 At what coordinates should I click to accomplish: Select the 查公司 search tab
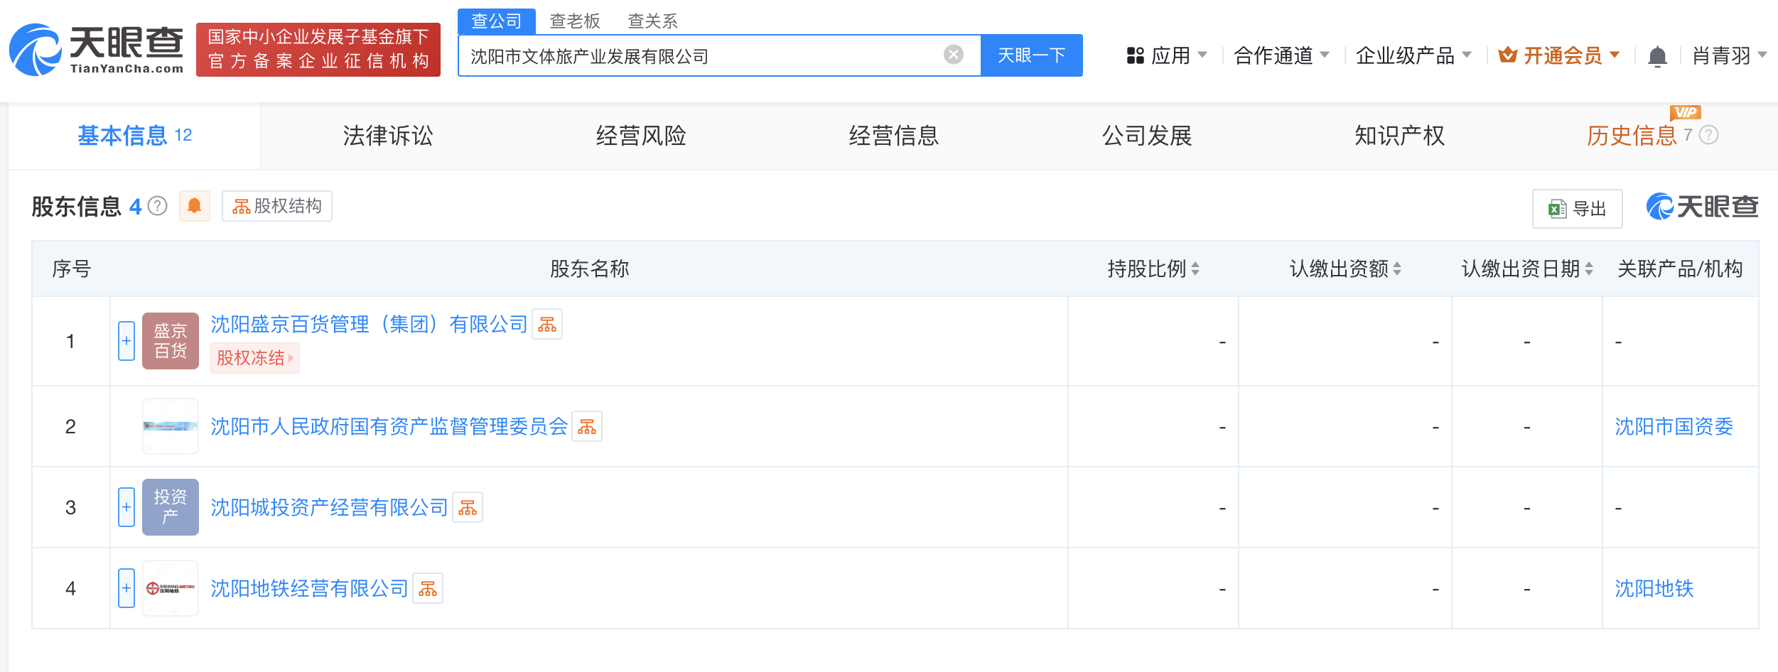497,21
